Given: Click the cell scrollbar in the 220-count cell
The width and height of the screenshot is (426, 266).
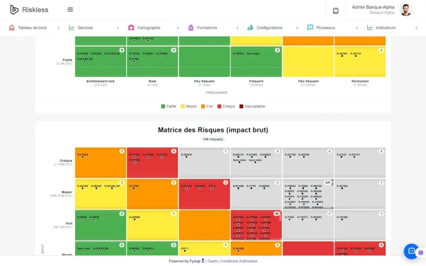Looking at the screenshot, I should [333, 194].
